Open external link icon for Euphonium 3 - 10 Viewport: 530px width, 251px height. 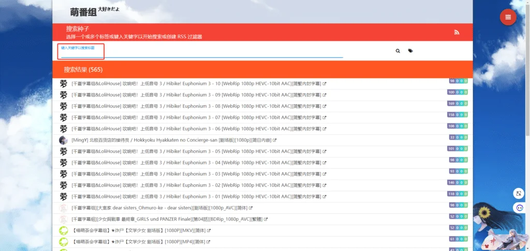[x=325, y=84]
